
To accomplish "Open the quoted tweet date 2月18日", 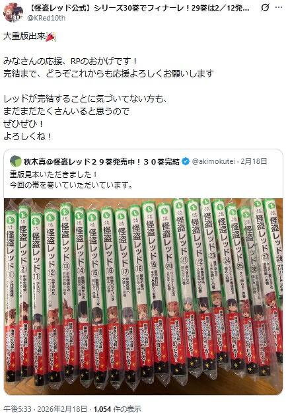I will point(254,161).
